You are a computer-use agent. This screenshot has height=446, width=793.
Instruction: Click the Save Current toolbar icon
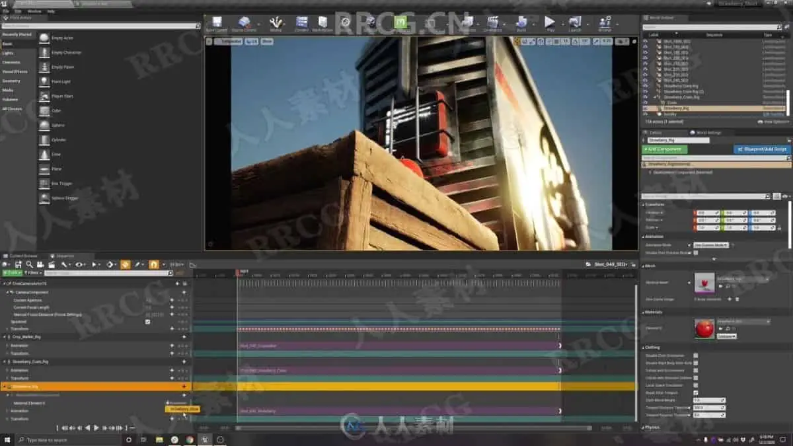pos(216,24)
